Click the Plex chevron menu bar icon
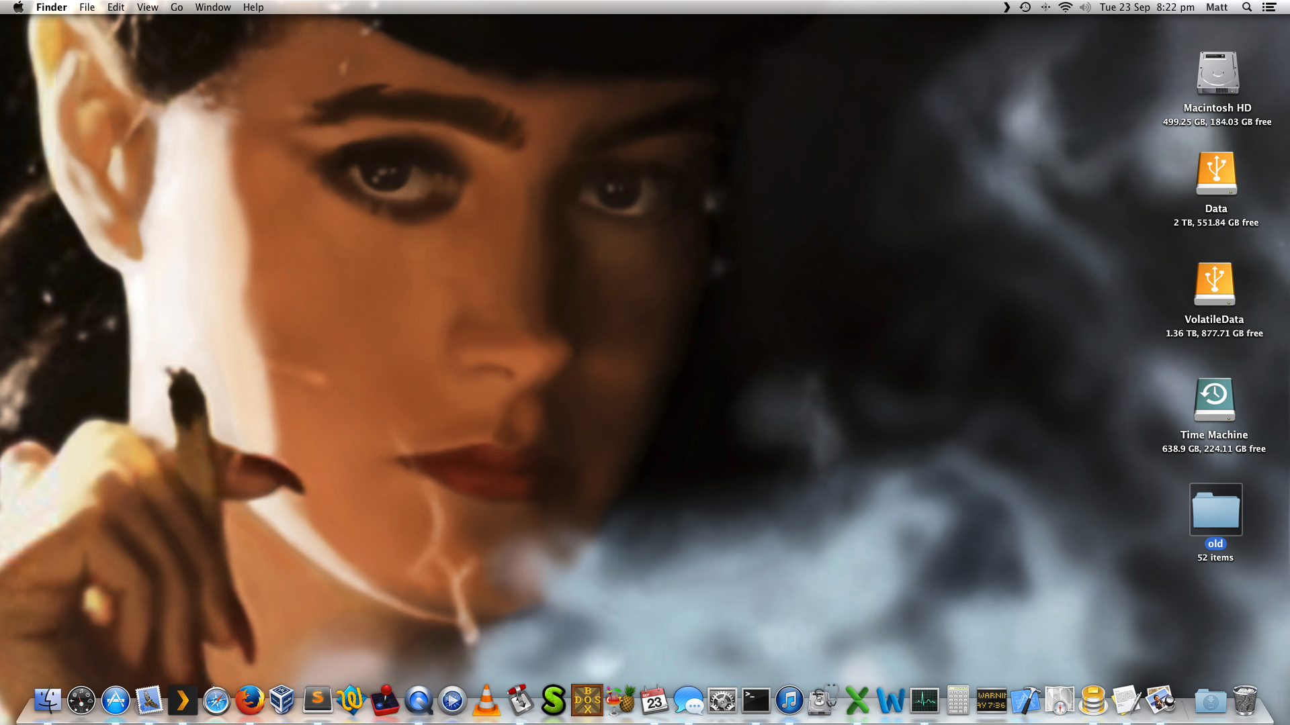 (x=1006, y=7)
